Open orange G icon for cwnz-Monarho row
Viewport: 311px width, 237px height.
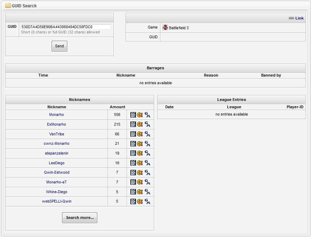(140, 144)
